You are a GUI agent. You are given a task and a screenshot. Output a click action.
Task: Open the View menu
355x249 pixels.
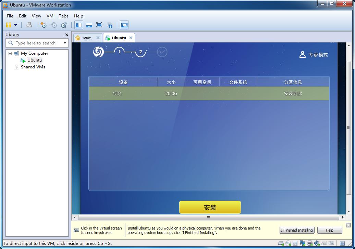click(36, 16)
